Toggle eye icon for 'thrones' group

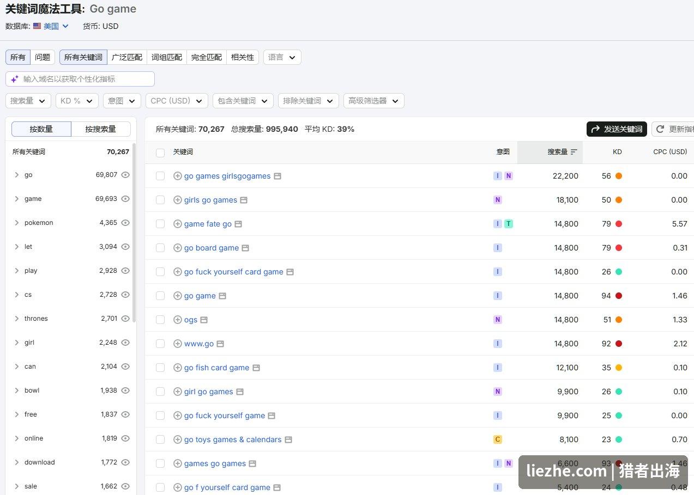pyautogui.click(x=125, y=319)
